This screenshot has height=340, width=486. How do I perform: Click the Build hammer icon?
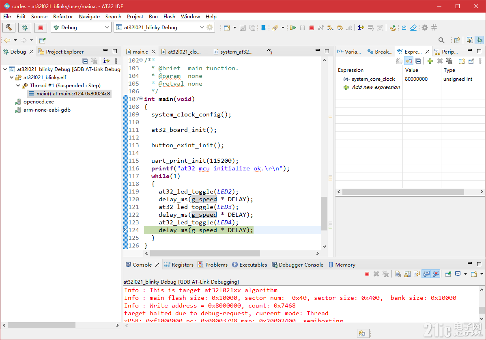pos(9,28)
